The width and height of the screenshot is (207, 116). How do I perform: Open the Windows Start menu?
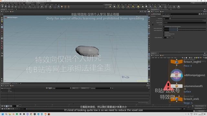(x=3, y=114)
